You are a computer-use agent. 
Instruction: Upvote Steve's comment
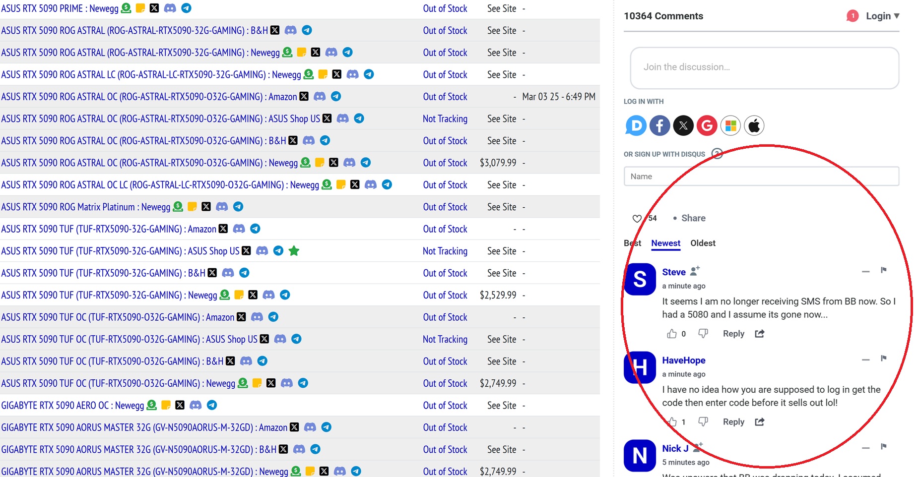coord(671,334)
